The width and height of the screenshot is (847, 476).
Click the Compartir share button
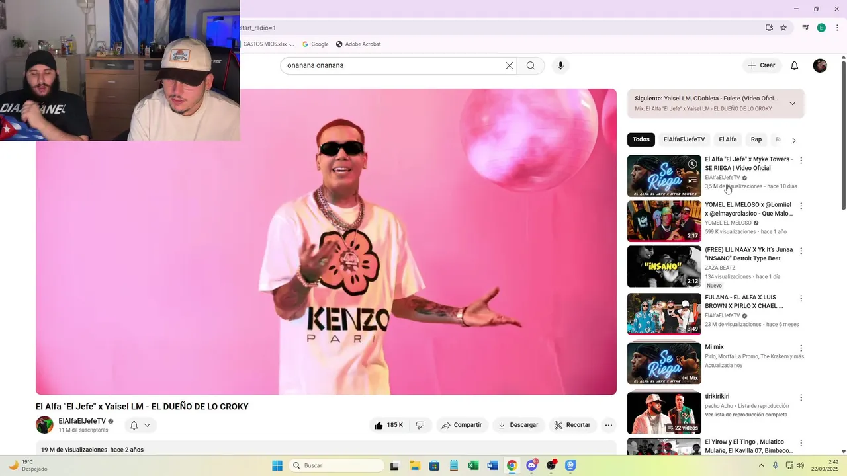tap(462, 425)
